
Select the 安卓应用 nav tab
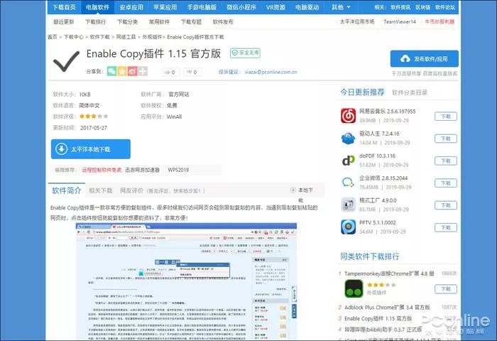(x=131, y=7)
